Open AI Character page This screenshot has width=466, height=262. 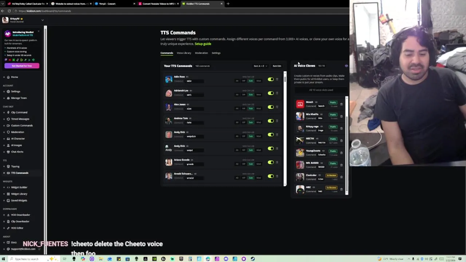click(18, 139)
